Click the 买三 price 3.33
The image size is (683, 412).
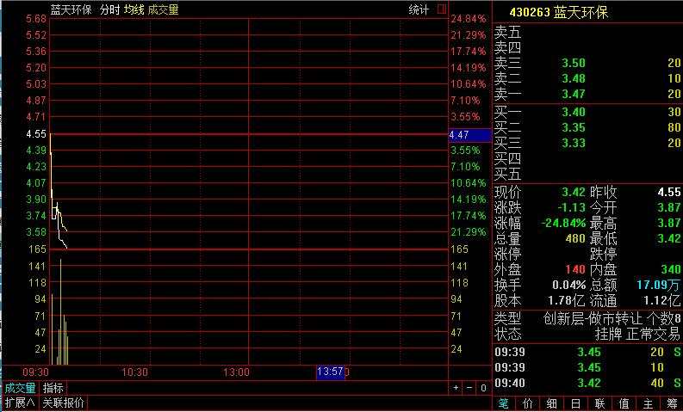(x=574, y=143)
